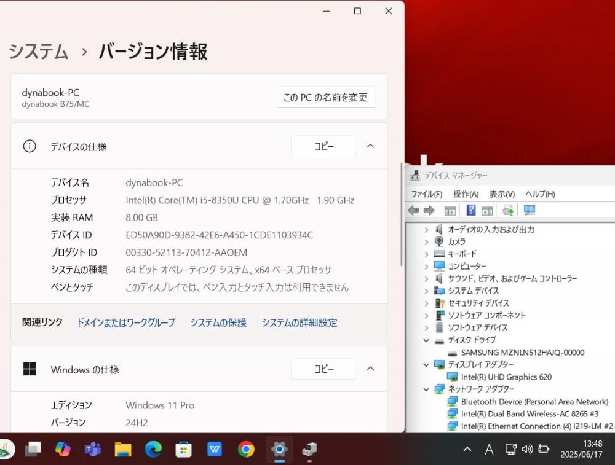Click the scan for hardware changes monitor icon

tap(530, 210)
